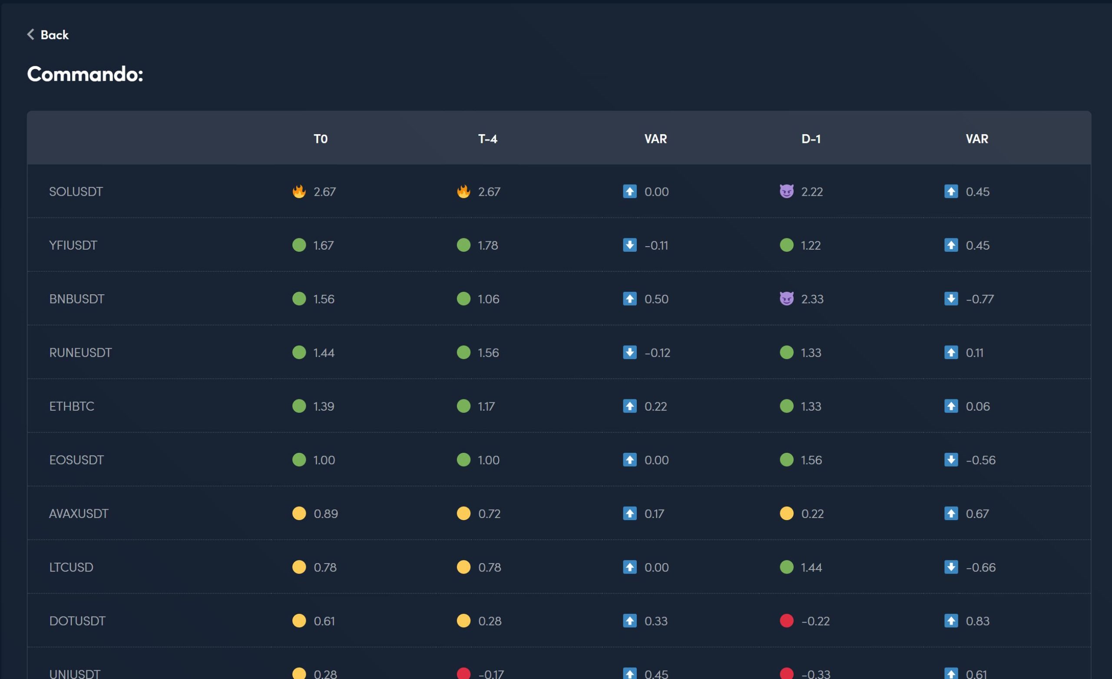Viewport: 1112px width, 679px height.
Task: Click the Back chevron arrow icon
Action: tap(31, 34)
